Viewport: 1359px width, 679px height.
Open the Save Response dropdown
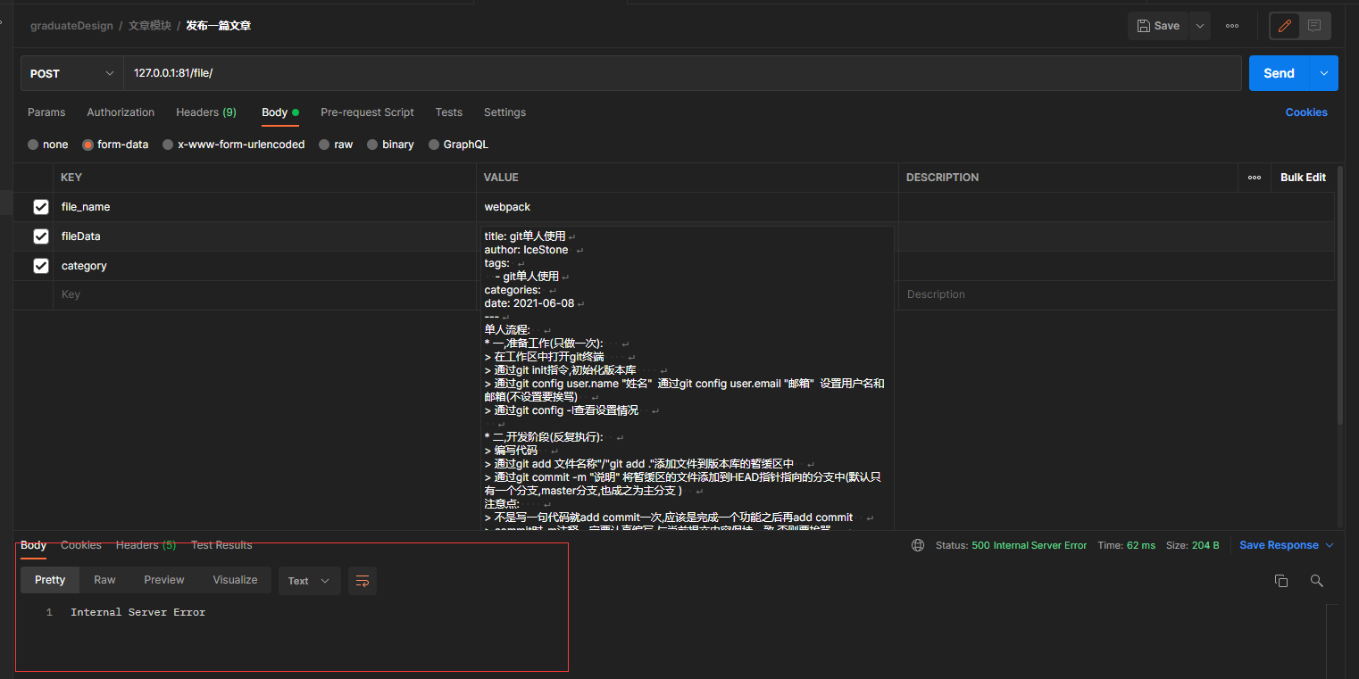click(x=1287, y=545)
